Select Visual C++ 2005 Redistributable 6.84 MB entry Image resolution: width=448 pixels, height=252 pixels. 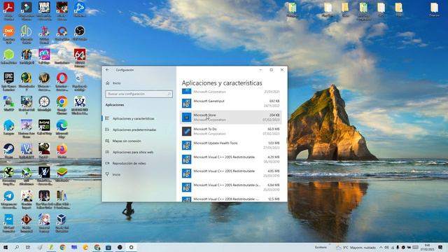pos(231,187)
